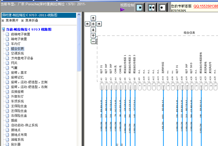
Task: Click the document icon beside 车顶系统
Action: 7,101
